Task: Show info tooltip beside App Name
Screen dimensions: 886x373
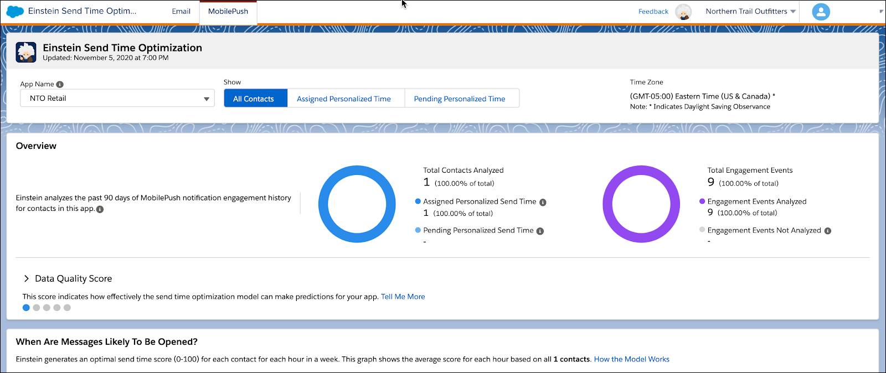Action: [60, 84]
